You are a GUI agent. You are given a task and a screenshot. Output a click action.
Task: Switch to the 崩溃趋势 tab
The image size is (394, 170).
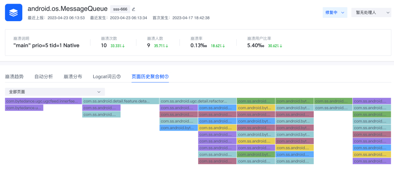(14, 77)
